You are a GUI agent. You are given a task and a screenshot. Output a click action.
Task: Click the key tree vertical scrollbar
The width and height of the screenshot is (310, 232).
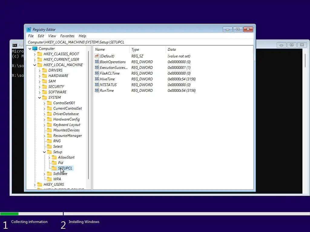coord(88,115)
